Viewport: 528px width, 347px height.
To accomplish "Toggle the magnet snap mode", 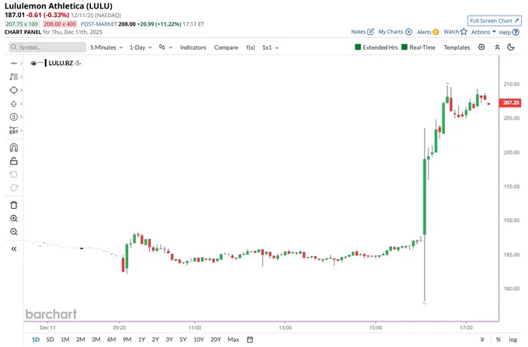I will pyautogui.click(x=14, y=147).
